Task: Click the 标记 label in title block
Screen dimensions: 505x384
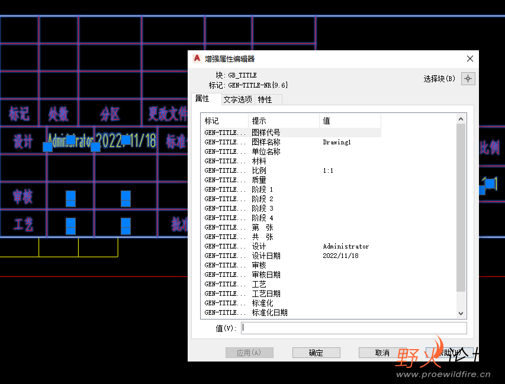Action: (x=20, y=114)
